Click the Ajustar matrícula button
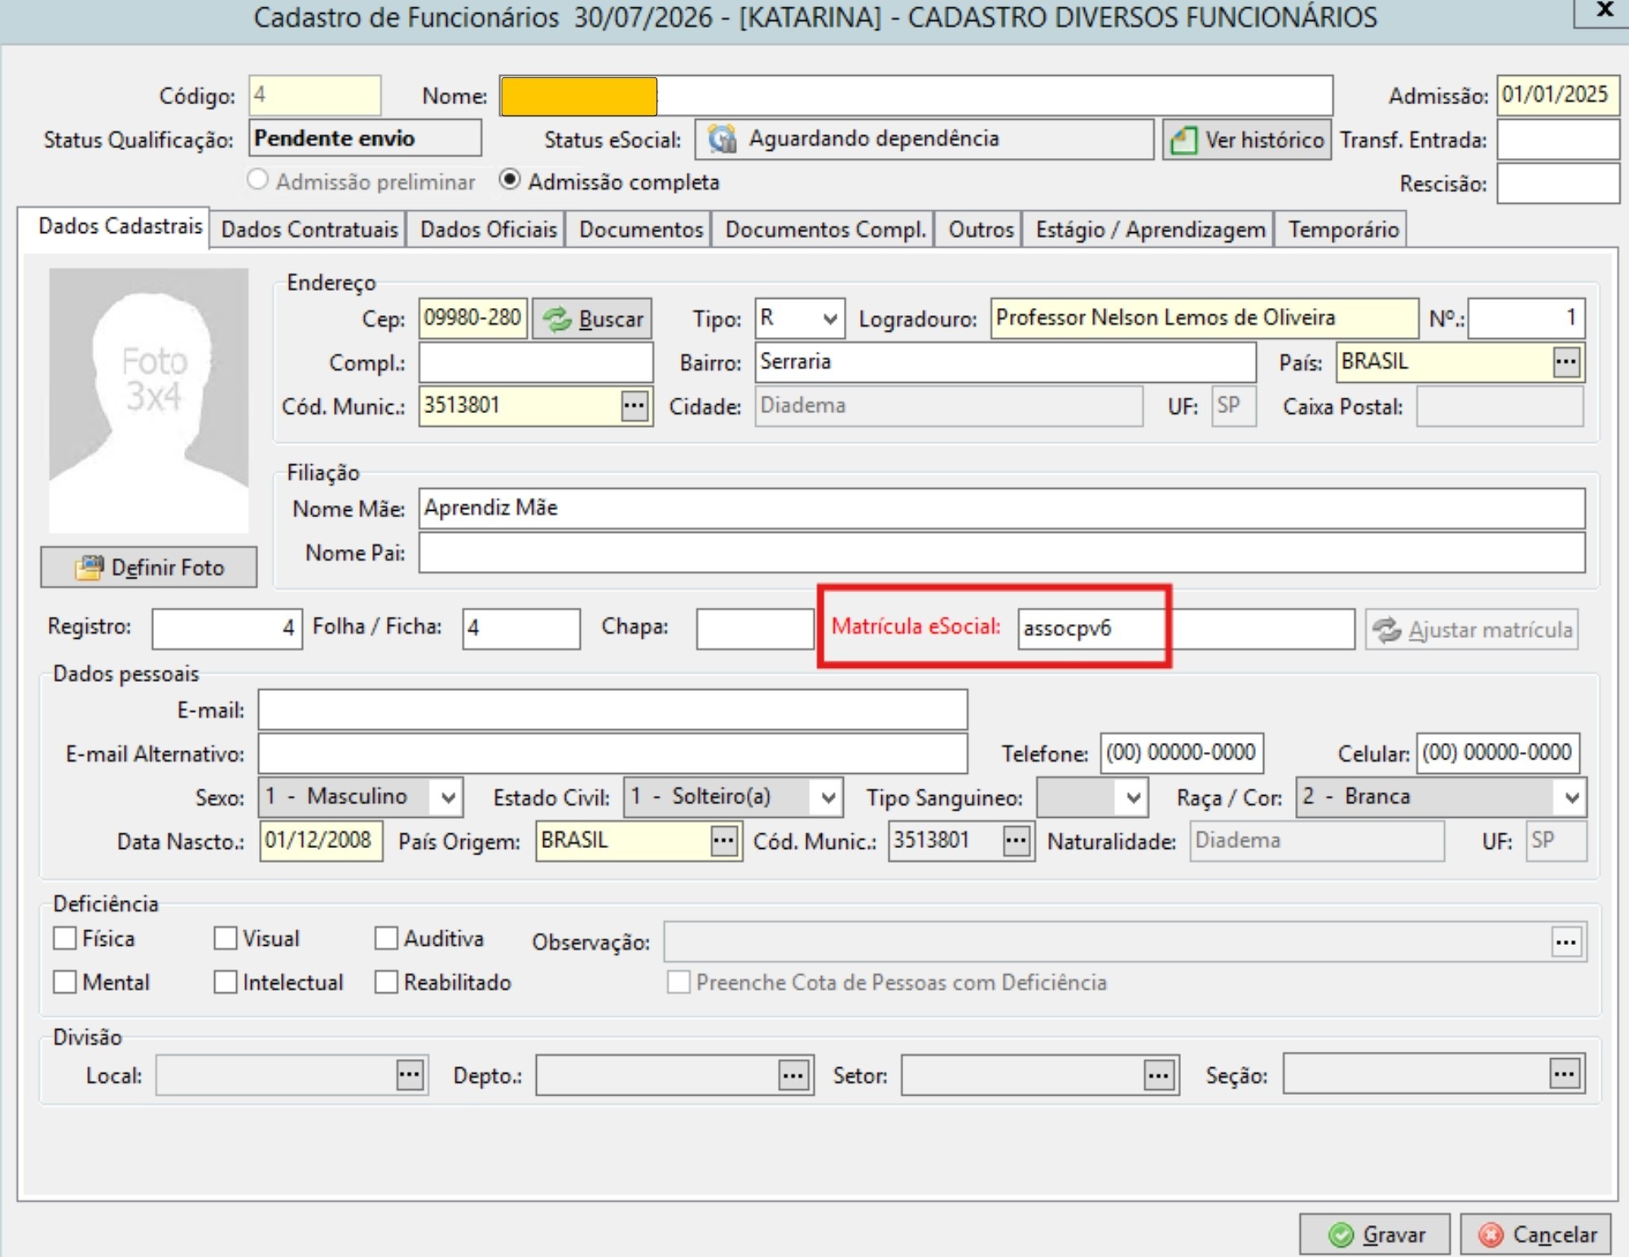The image size is (1629, 1257). coord(1472,630)
